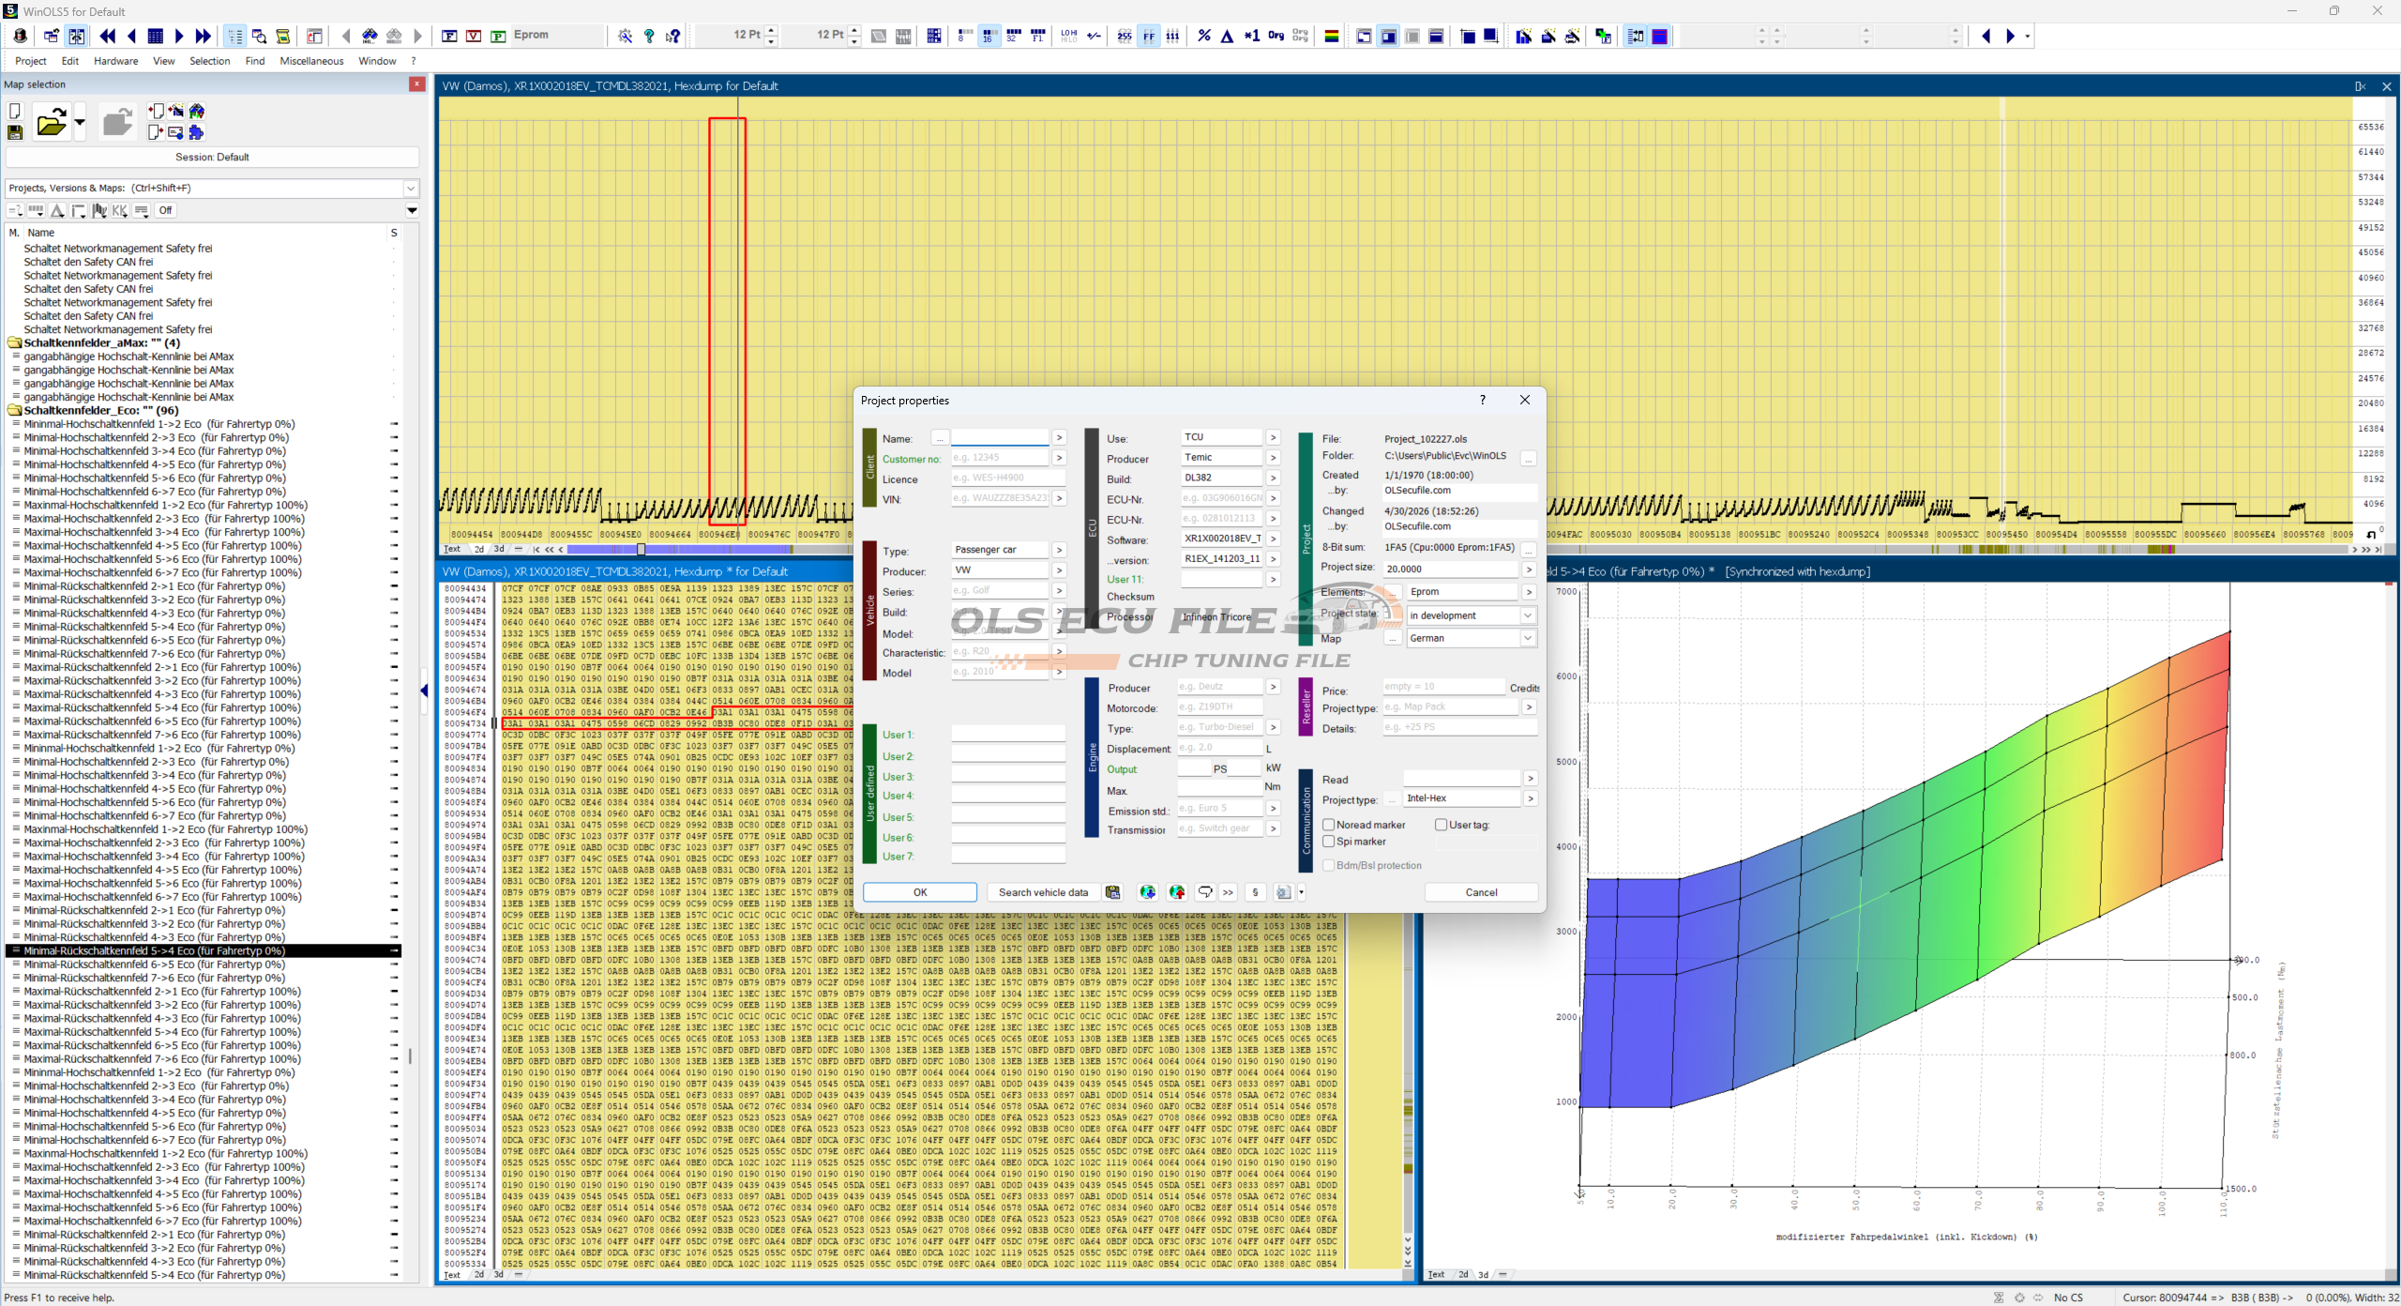This screenshot has height=1306, width=2401.
Task: Toggle the 255 decimal display toolbar button
Action: pos(1125,37)
